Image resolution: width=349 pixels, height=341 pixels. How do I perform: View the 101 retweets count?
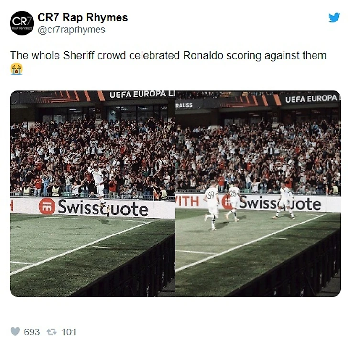tap(69, 332)
